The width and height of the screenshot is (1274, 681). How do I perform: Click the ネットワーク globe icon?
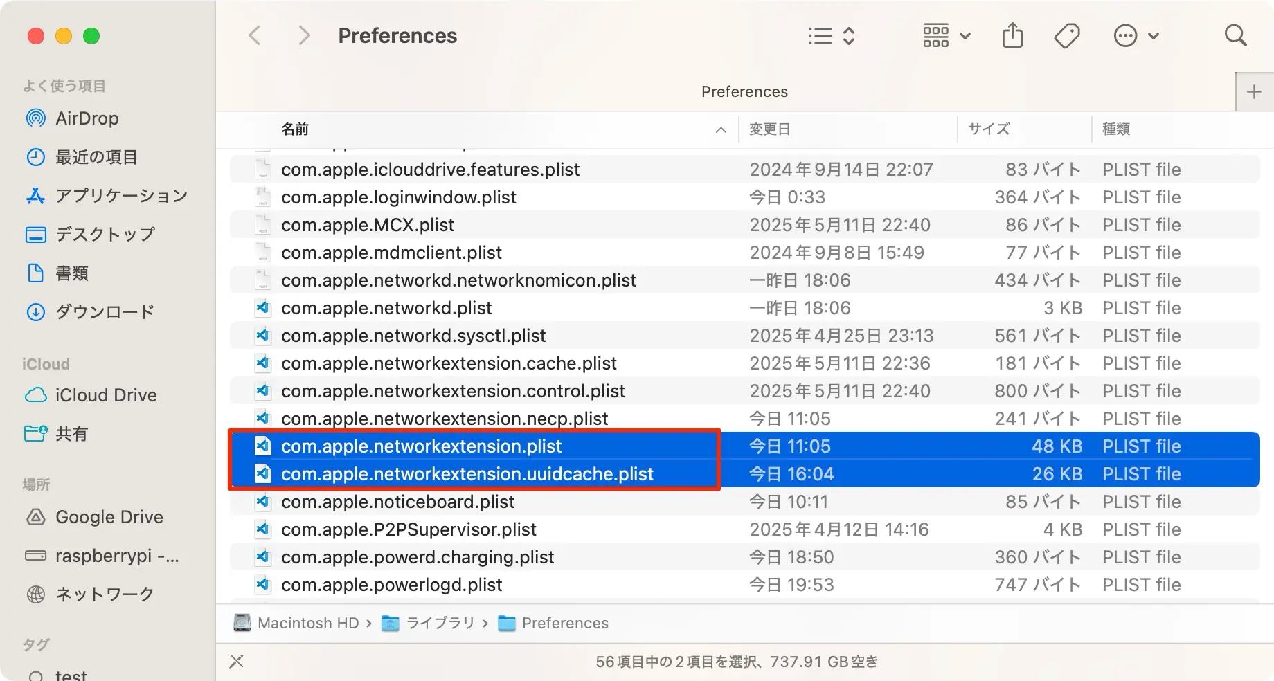[36, 594]
